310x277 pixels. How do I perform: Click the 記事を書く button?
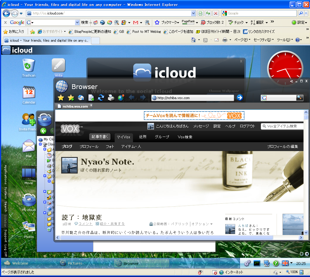click(x=100, y=137)
